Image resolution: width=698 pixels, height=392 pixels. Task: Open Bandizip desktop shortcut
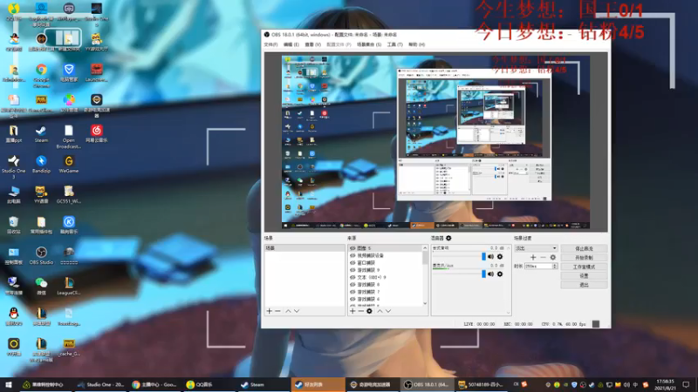click(x=41, y=165)
